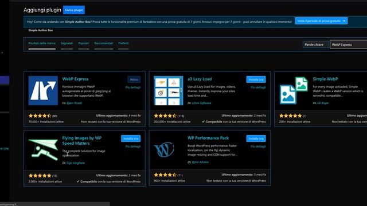Click the Attivo button on WebP Express

pos(134,80)
